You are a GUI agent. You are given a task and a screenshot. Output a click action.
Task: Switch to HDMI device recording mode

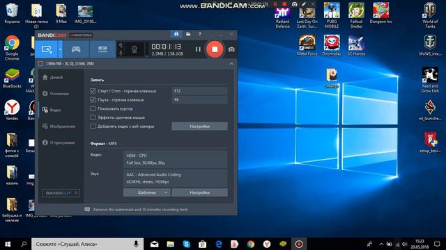102,49
